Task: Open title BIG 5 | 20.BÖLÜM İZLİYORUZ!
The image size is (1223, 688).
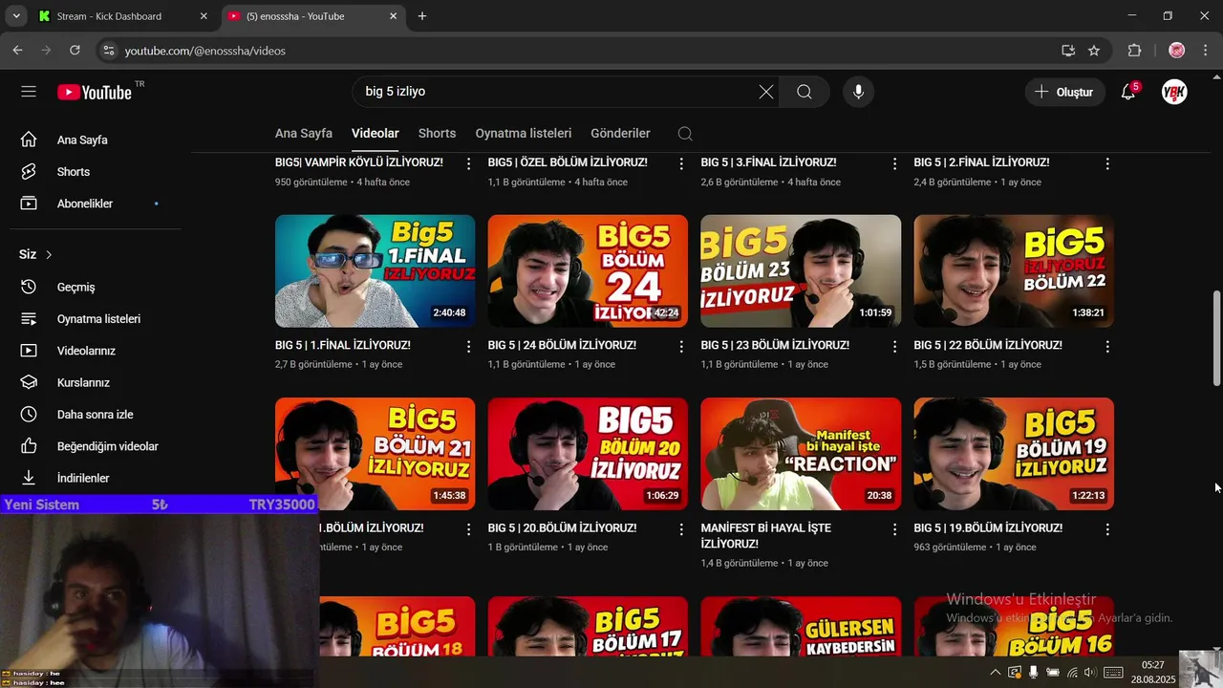Action: click(x=562, y=527)
